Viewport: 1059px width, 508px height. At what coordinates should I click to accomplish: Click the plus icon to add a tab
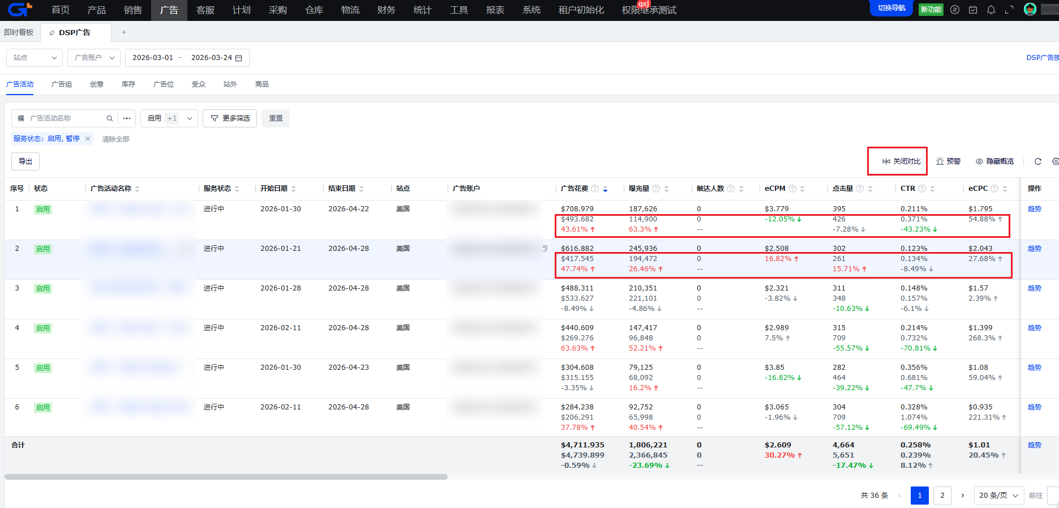click(x=124, y=32)
